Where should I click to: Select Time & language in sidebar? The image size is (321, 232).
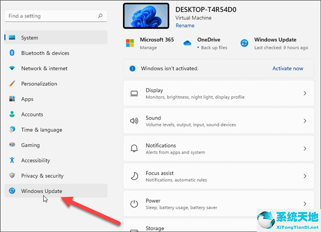coord(41,130)
